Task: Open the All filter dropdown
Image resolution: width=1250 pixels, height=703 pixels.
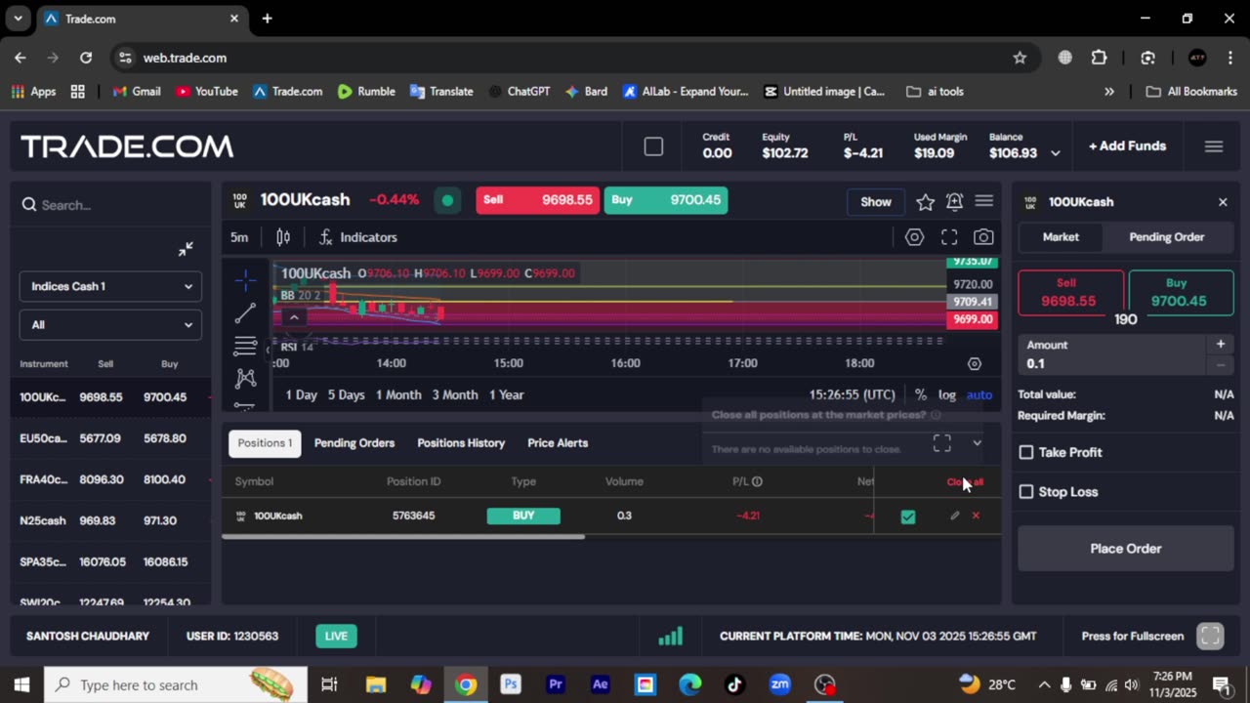Action: pos(110,324)
